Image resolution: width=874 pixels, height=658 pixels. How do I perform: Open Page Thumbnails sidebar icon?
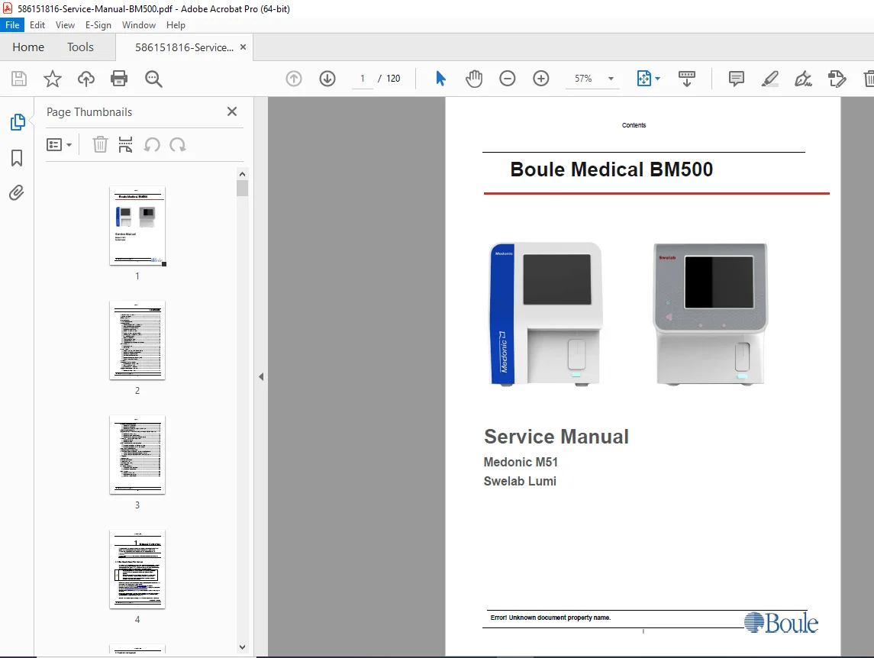click(x=18, y=121)
